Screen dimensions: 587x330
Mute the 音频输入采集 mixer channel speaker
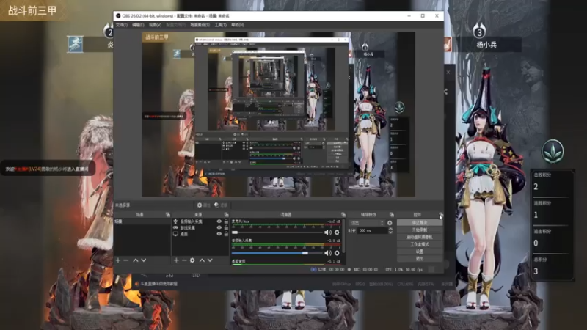pos(328,253)
